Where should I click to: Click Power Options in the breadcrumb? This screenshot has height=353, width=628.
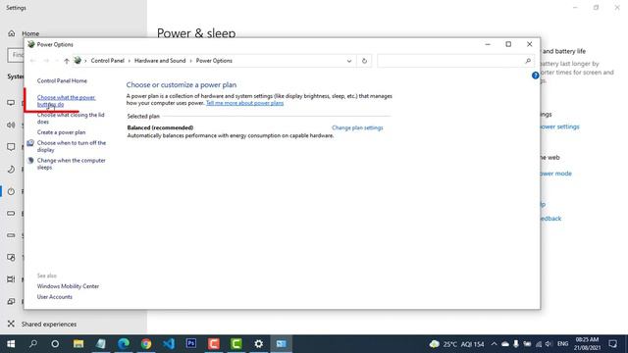pyautogui.click(x=214, y=61)
